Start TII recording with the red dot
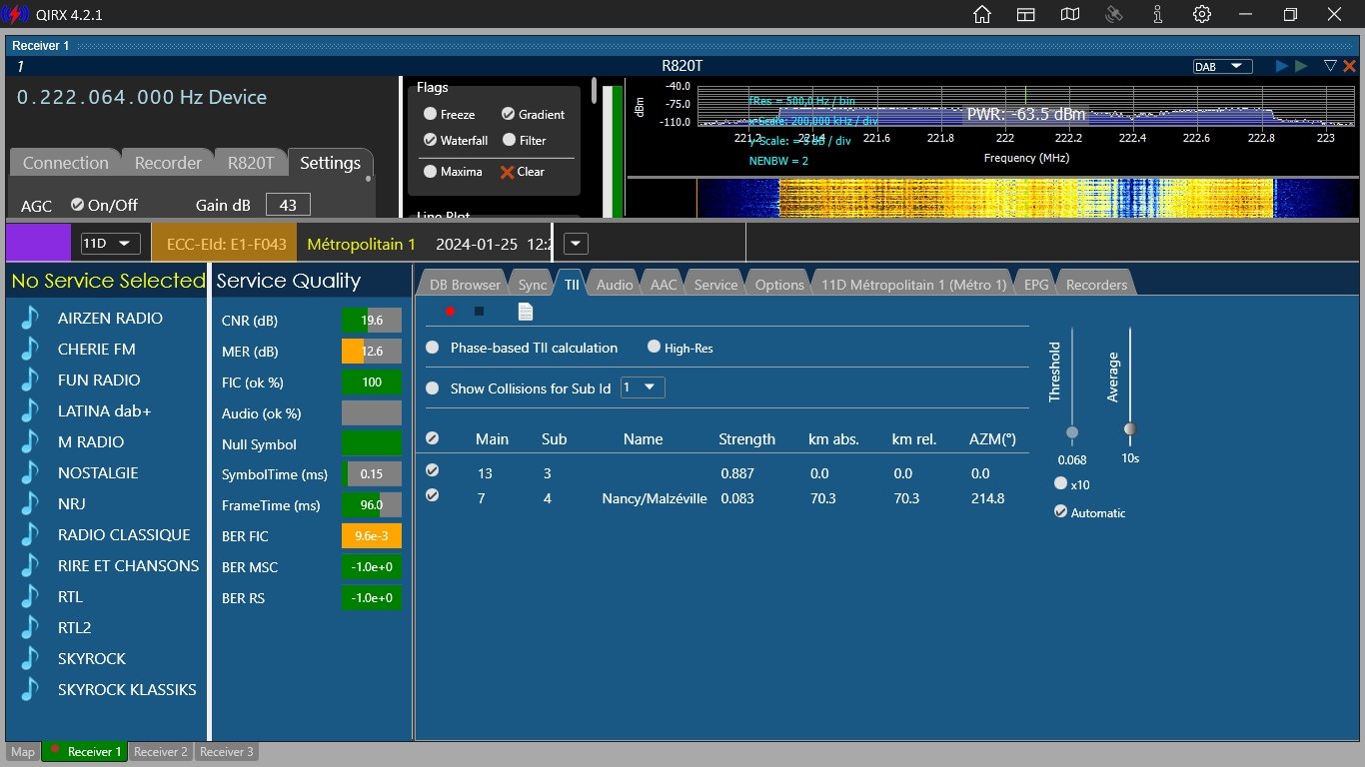 pyautogui.click(x=451, y=312)
